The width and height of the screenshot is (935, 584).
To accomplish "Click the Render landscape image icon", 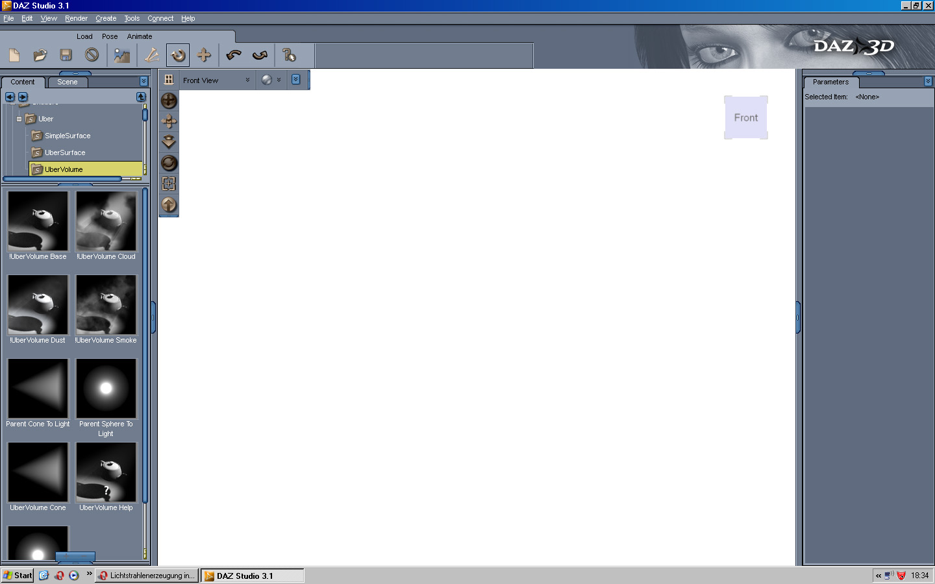I will (x=121, y=55).
